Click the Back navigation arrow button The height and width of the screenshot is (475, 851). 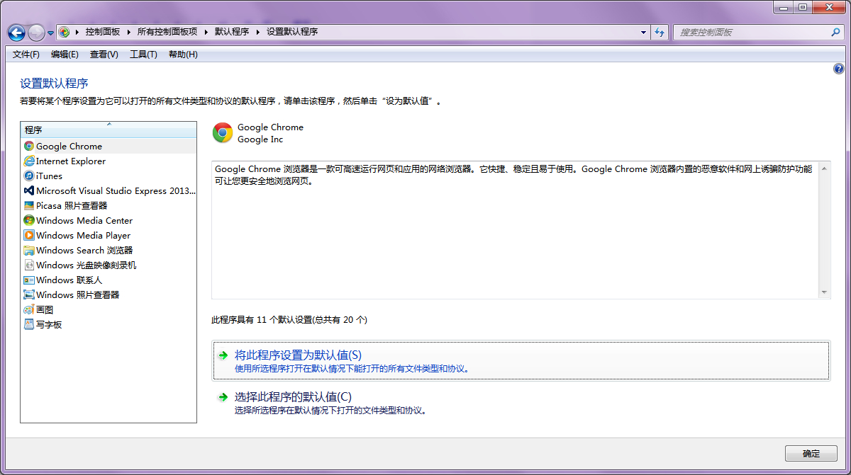point(16,32)
